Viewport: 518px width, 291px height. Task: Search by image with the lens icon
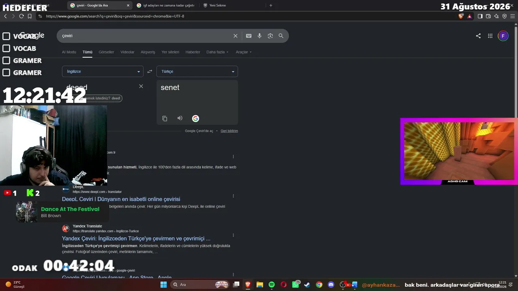point(270,36)
